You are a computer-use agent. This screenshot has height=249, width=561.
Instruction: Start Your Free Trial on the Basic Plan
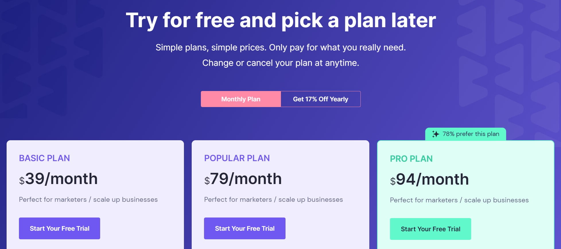59,228
